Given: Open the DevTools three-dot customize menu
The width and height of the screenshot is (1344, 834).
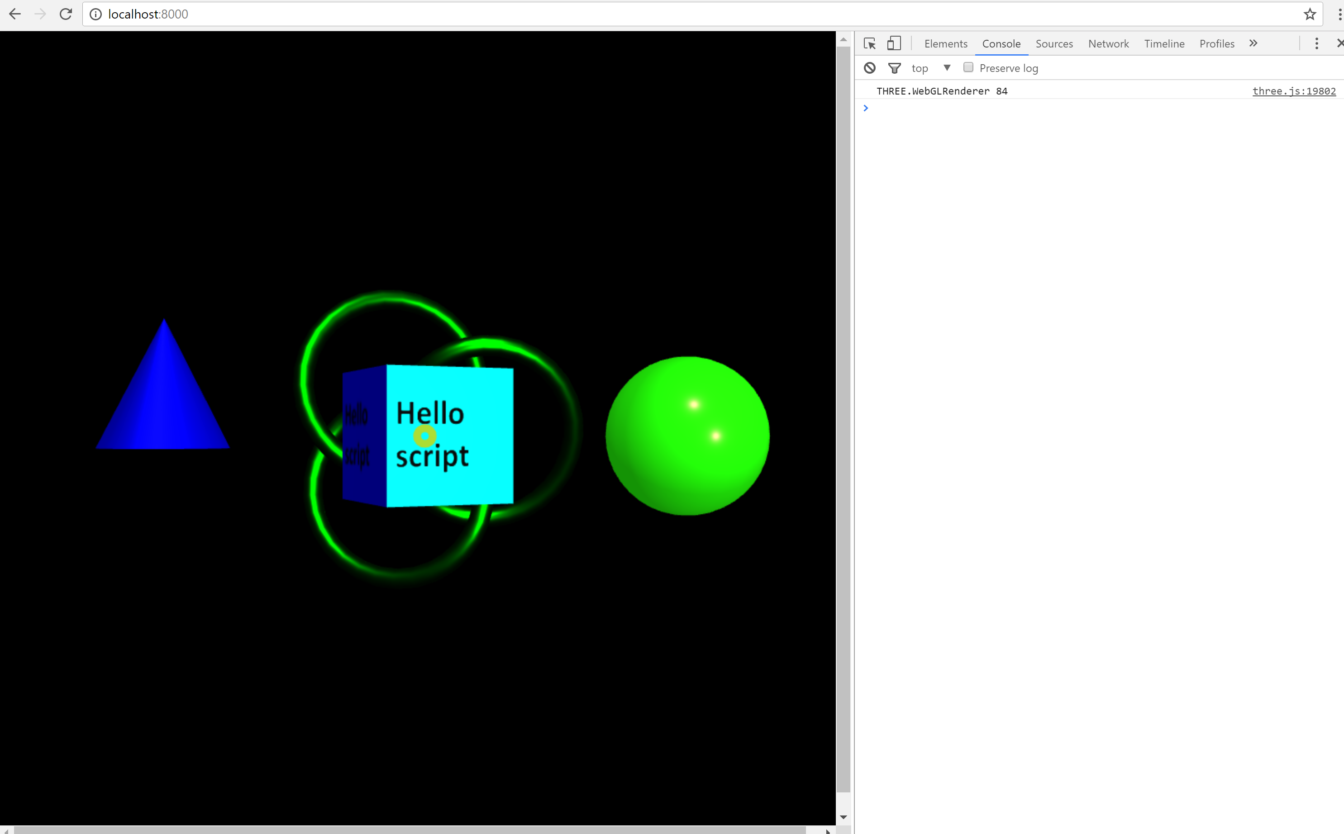Looking at the screenshot, I should click(x=1316, y=43).
